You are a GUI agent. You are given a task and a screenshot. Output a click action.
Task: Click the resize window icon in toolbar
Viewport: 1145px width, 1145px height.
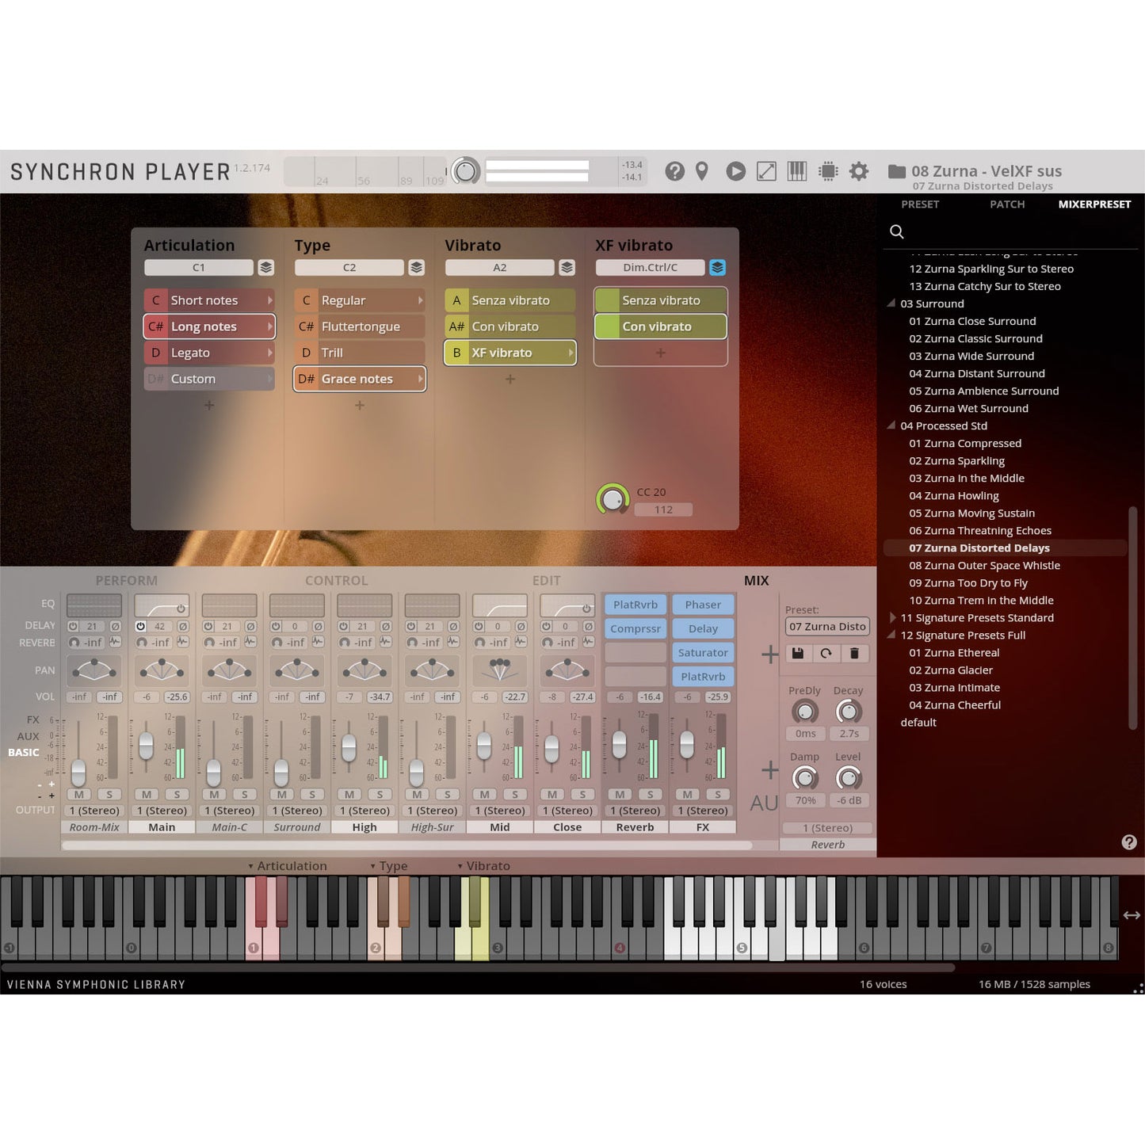tap(766, 171)
